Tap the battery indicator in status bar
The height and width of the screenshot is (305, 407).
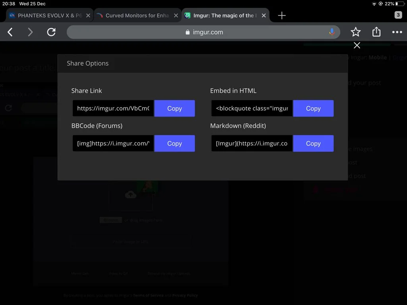(400, 4)
